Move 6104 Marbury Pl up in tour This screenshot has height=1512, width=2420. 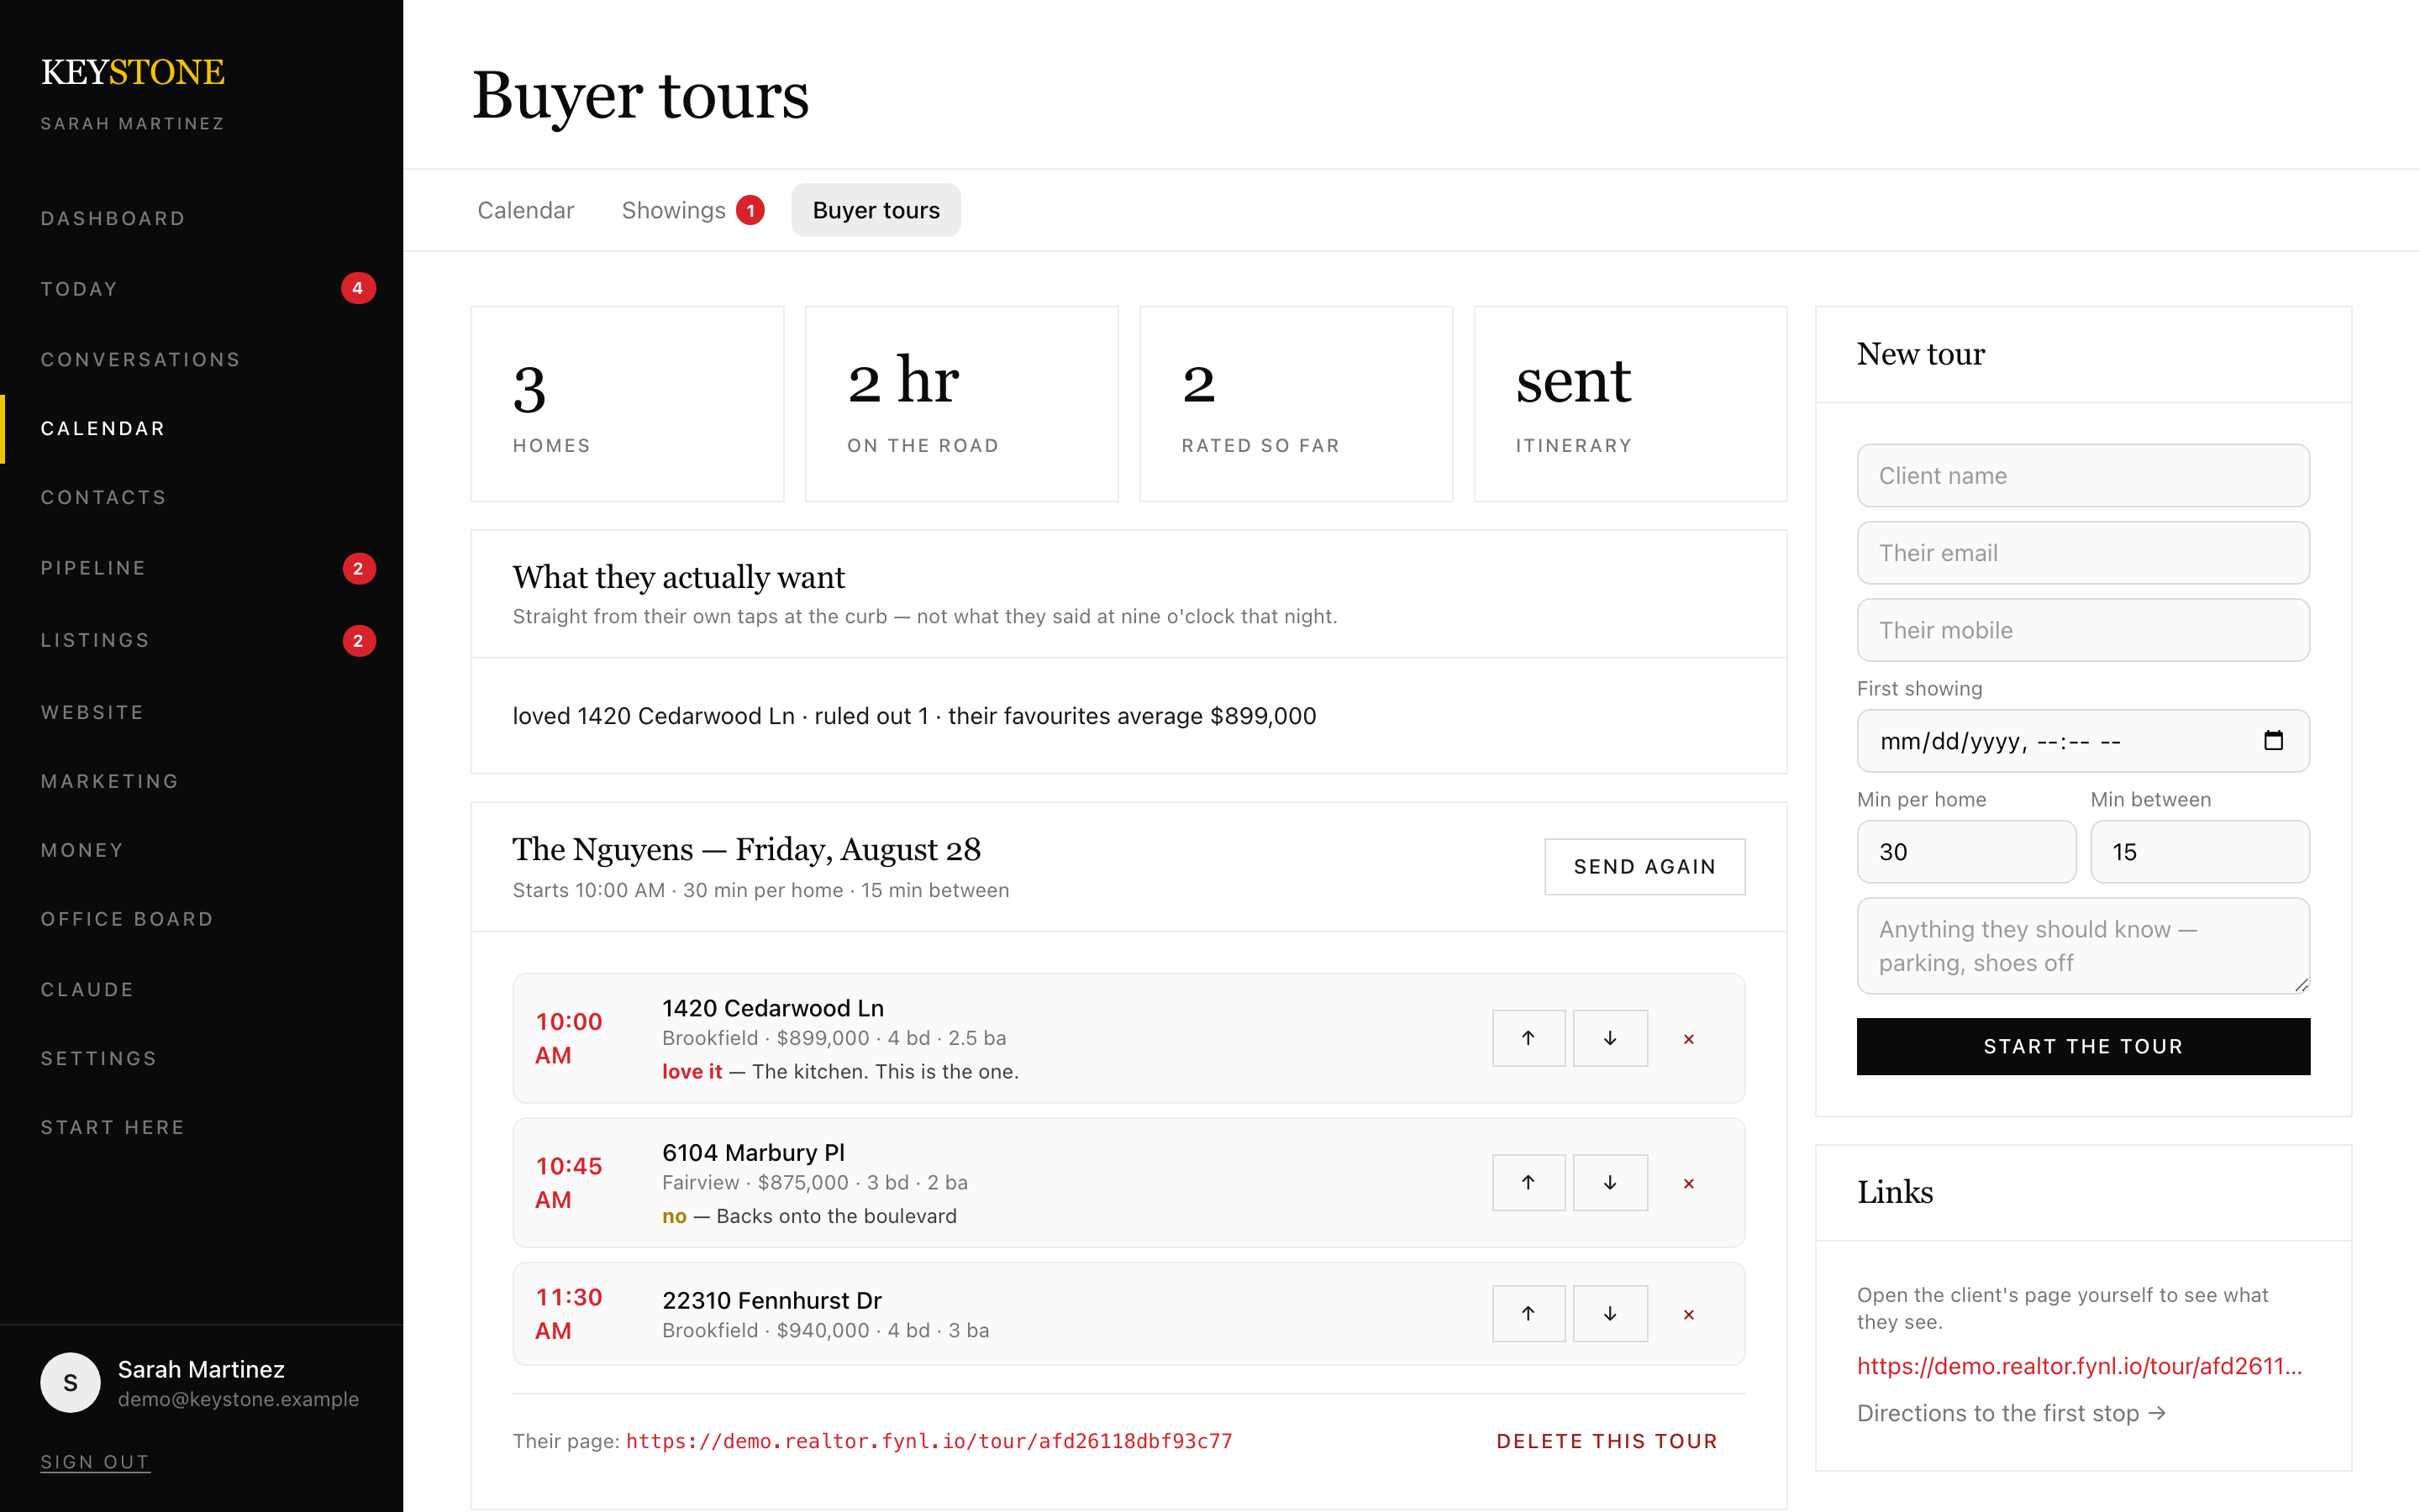coord(1528,1182)
